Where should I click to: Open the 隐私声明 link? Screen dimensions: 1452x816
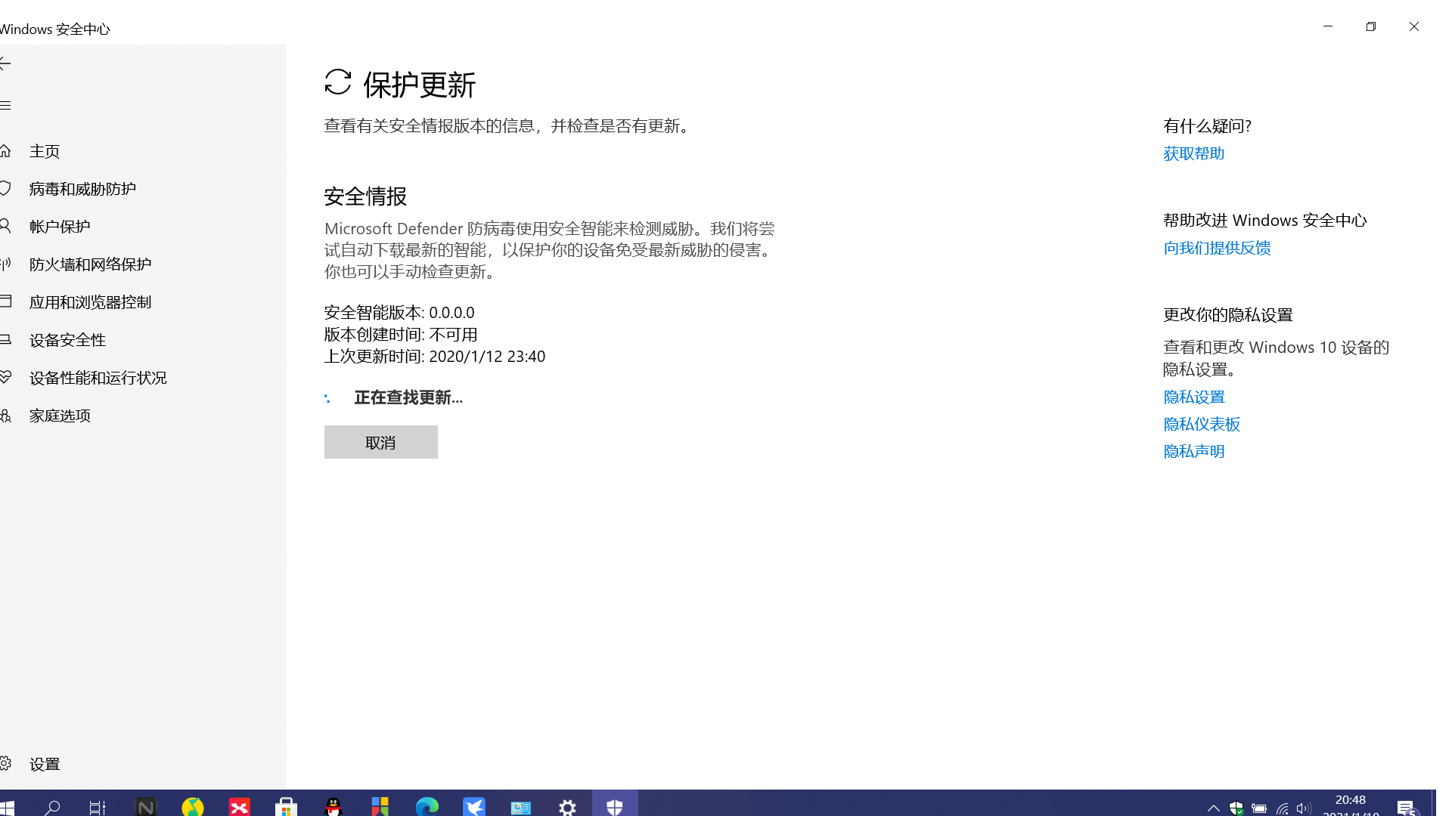pos(1193,451)
